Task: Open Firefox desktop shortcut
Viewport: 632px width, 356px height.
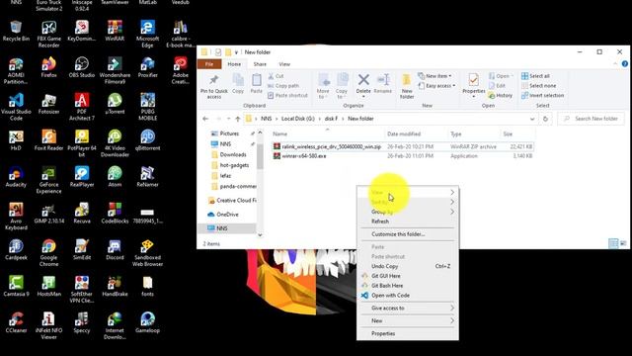Action: [x=48, y=67]
